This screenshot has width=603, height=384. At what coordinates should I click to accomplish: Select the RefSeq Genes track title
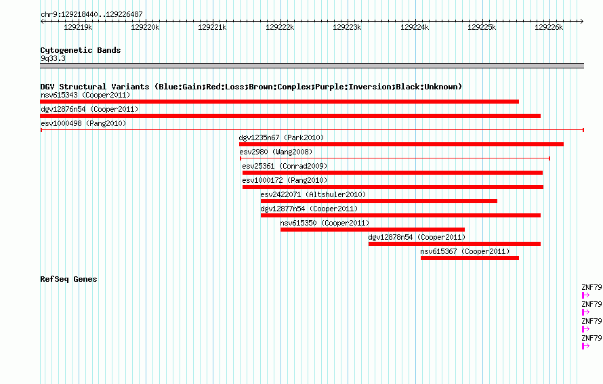[x=68, y=279]
